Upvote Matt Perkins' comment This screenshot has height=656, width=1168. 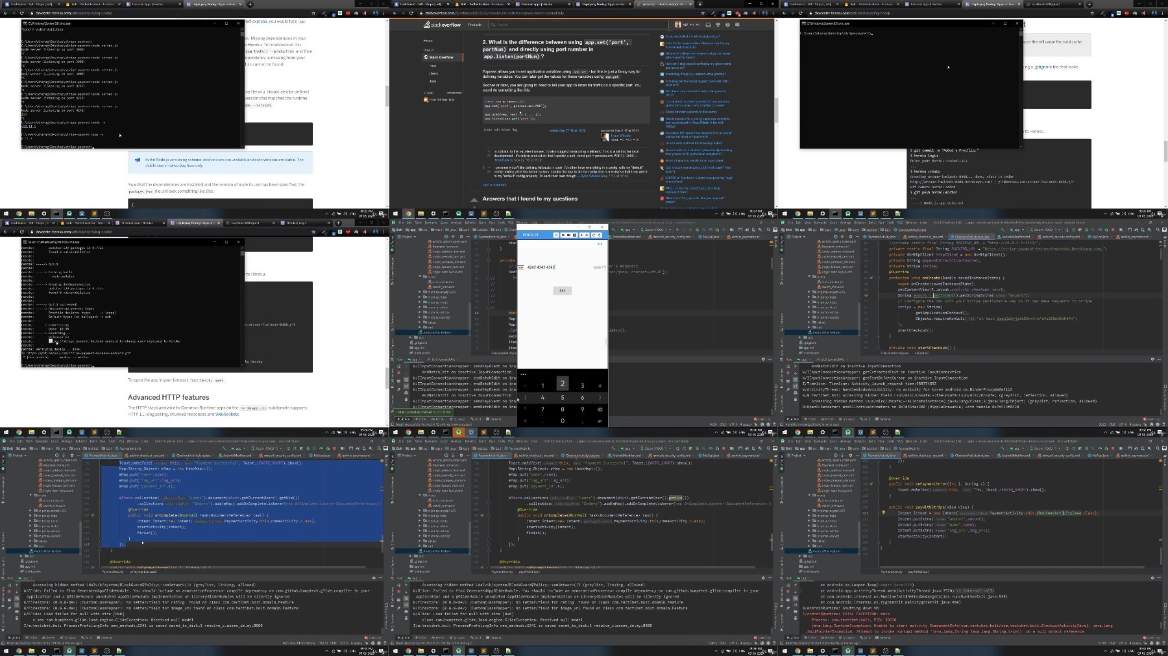pyautogui.click(x=489, y=152)
